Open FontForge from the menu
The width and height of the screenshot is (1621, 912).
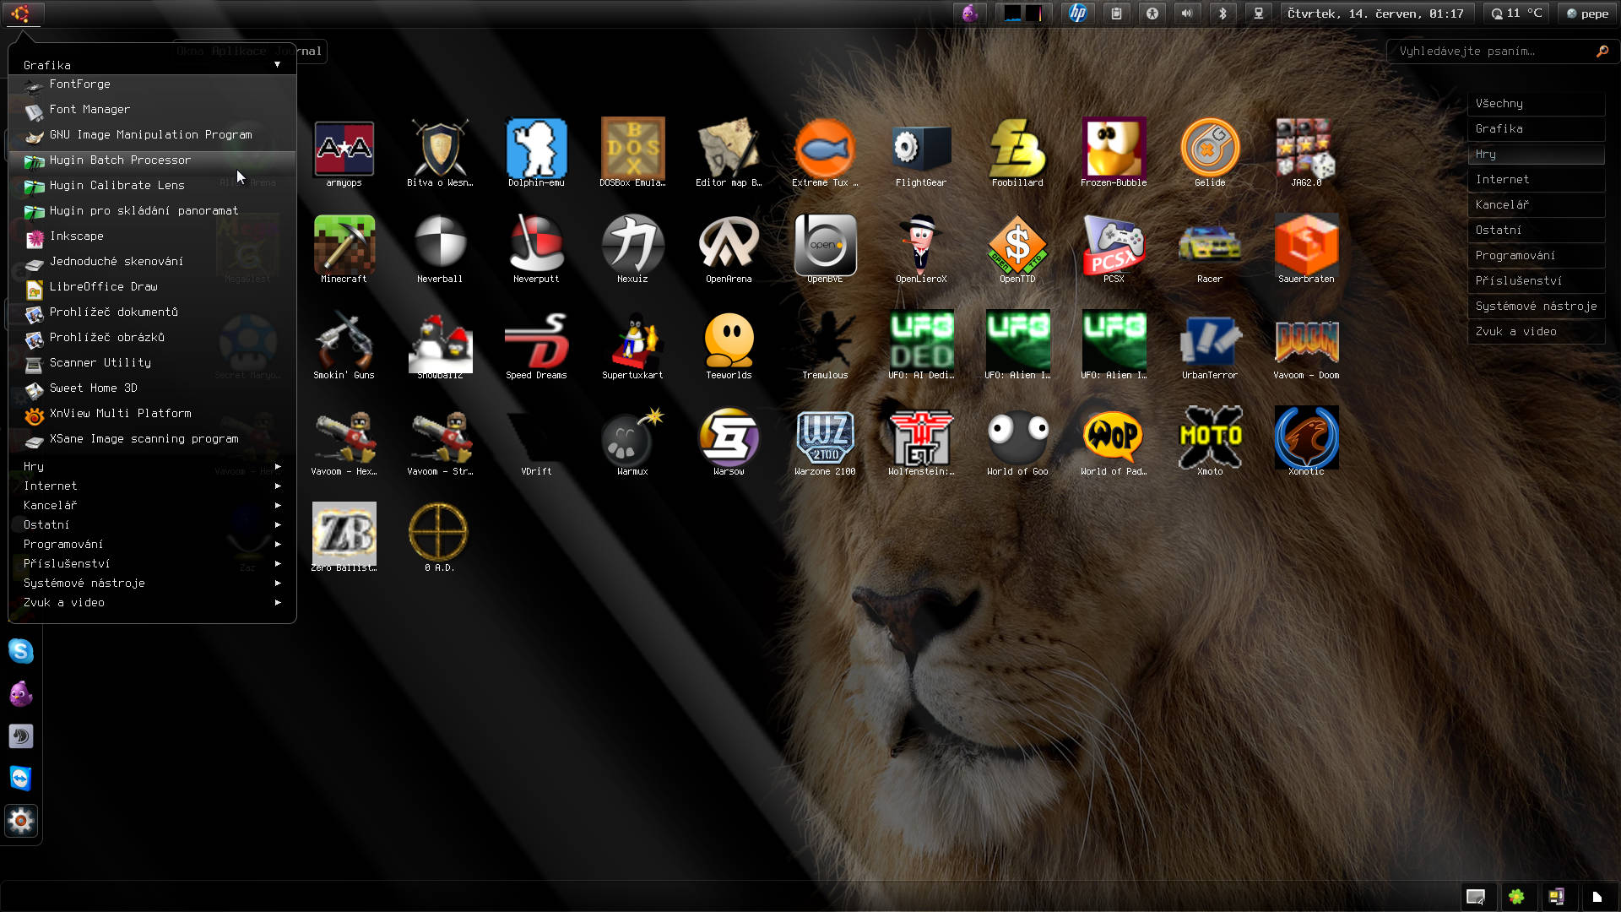pyautogui.click(x=152, y=84)
